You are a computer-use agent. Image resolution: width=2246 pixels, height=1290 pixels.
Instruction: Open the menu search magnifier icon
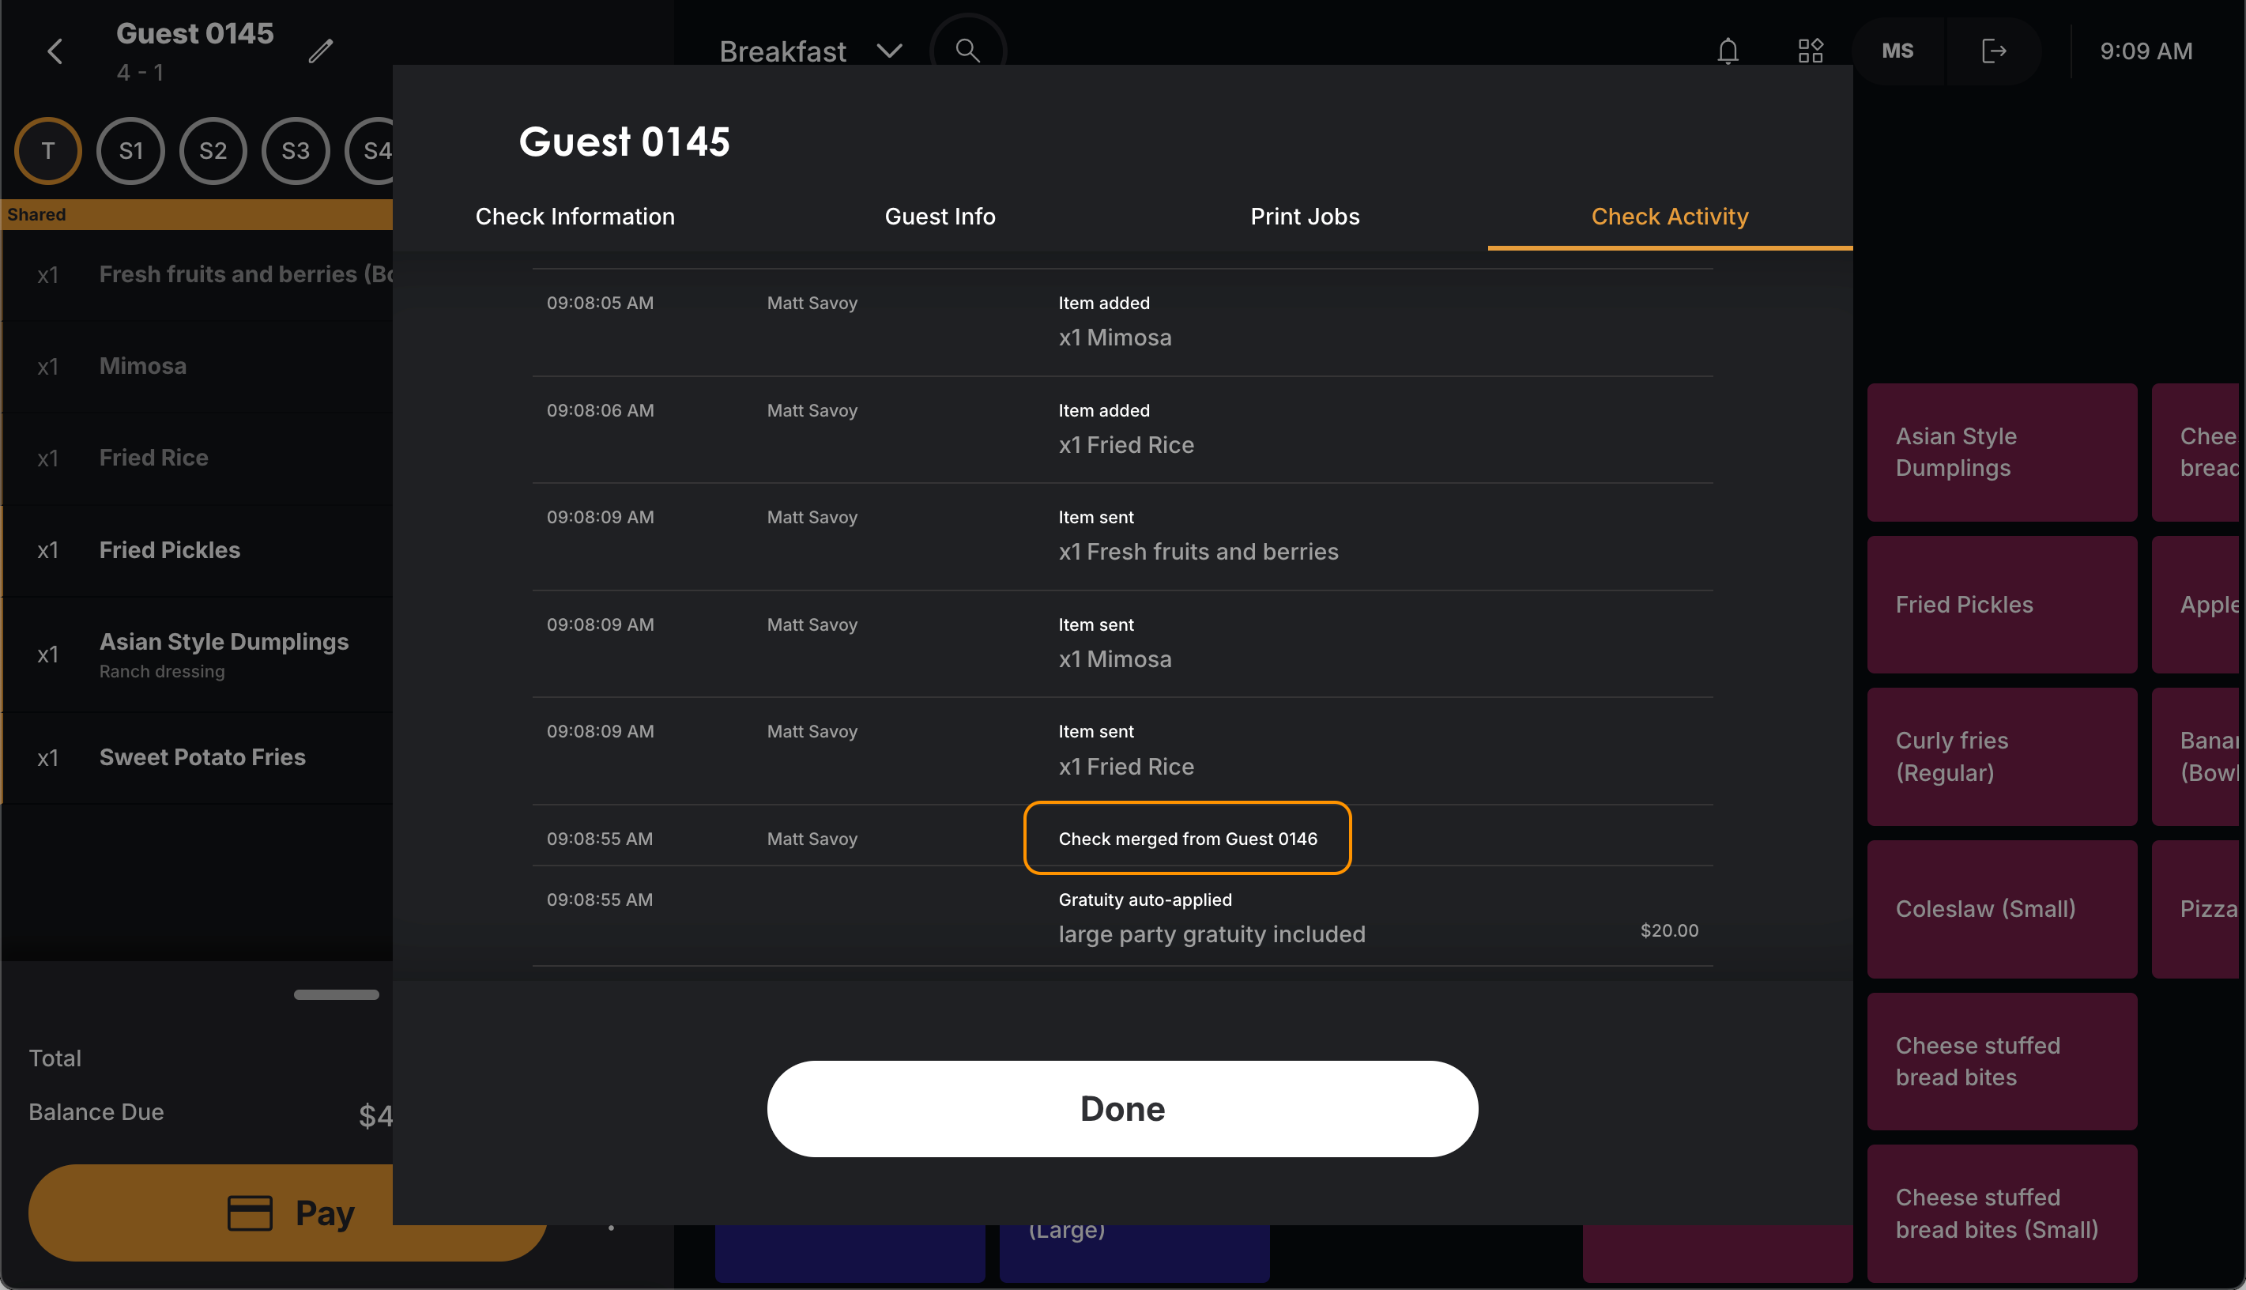tap(968, 51)
